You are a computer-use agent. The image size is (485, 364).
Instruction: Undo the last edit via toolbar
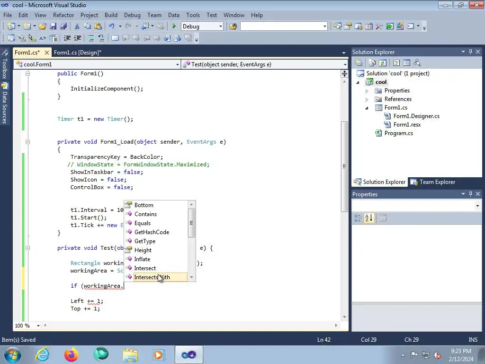click(x=112, y=27)
